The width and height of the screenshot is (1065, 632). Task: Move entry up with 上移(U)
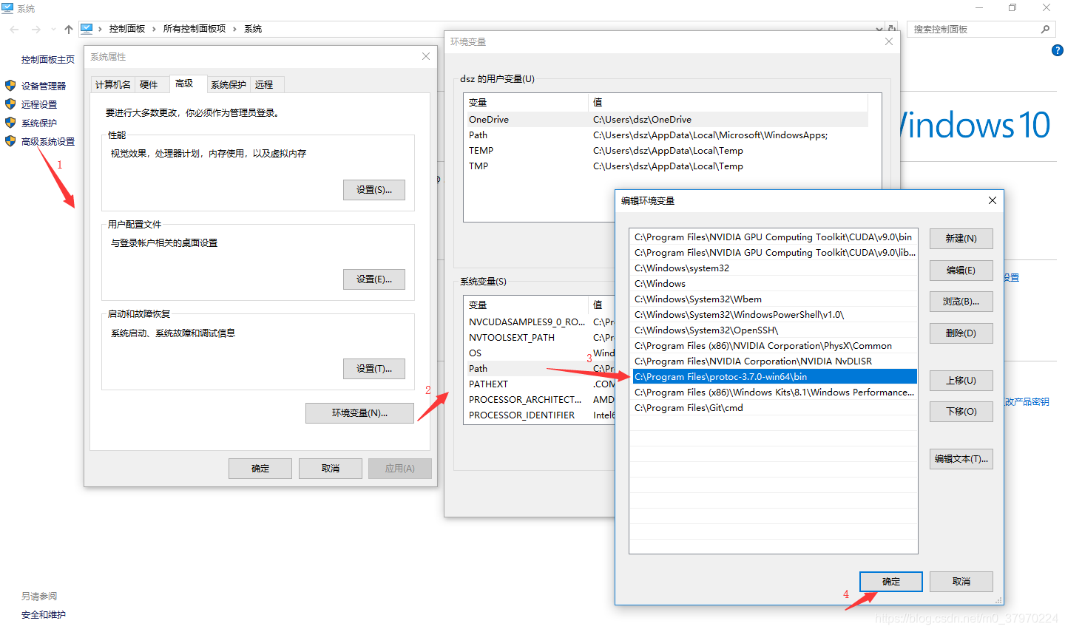(961, 381)
